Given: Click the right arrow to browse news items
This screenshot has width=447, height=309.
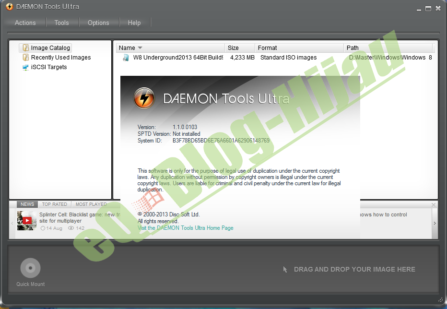Looking at the screenshot, I should 435,223.
